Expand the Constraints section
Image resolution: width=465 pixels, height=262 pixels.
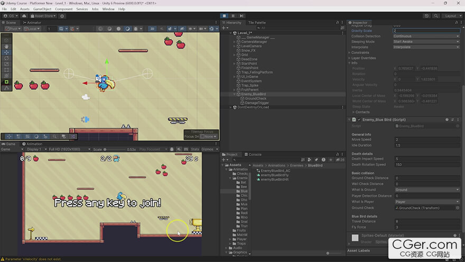[349, 52]
